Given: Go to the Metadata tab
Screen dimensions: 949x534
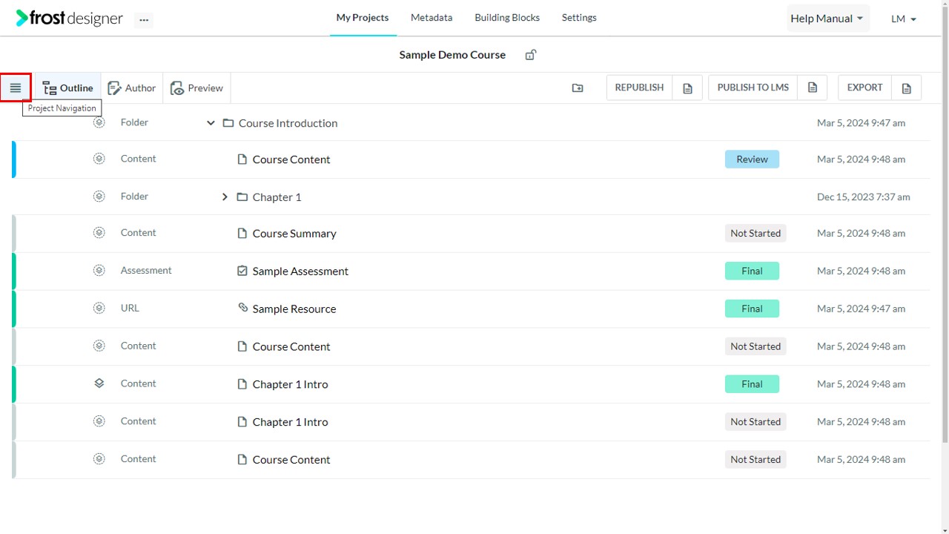Looking at the screenshot, I should coord(431,18).
